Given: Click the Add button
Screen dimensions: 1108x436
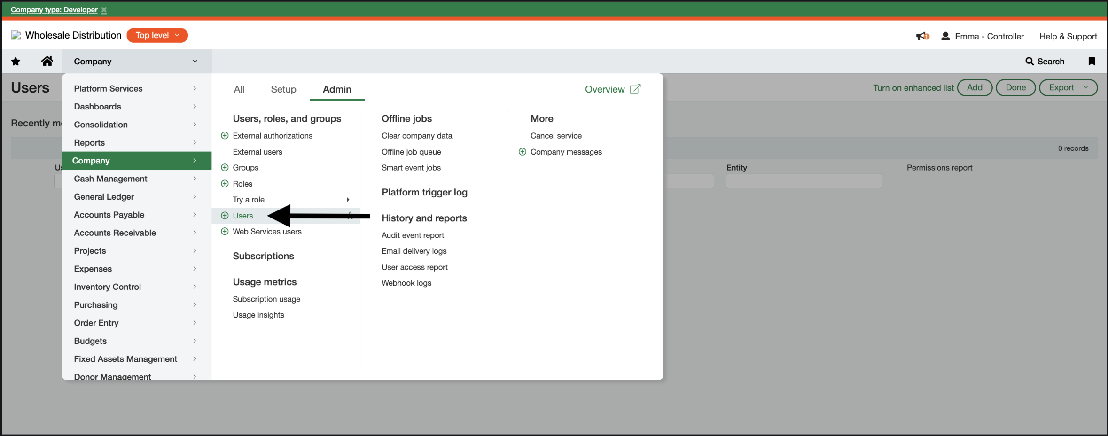Looking at the screenshot, I should coord(975,87).
